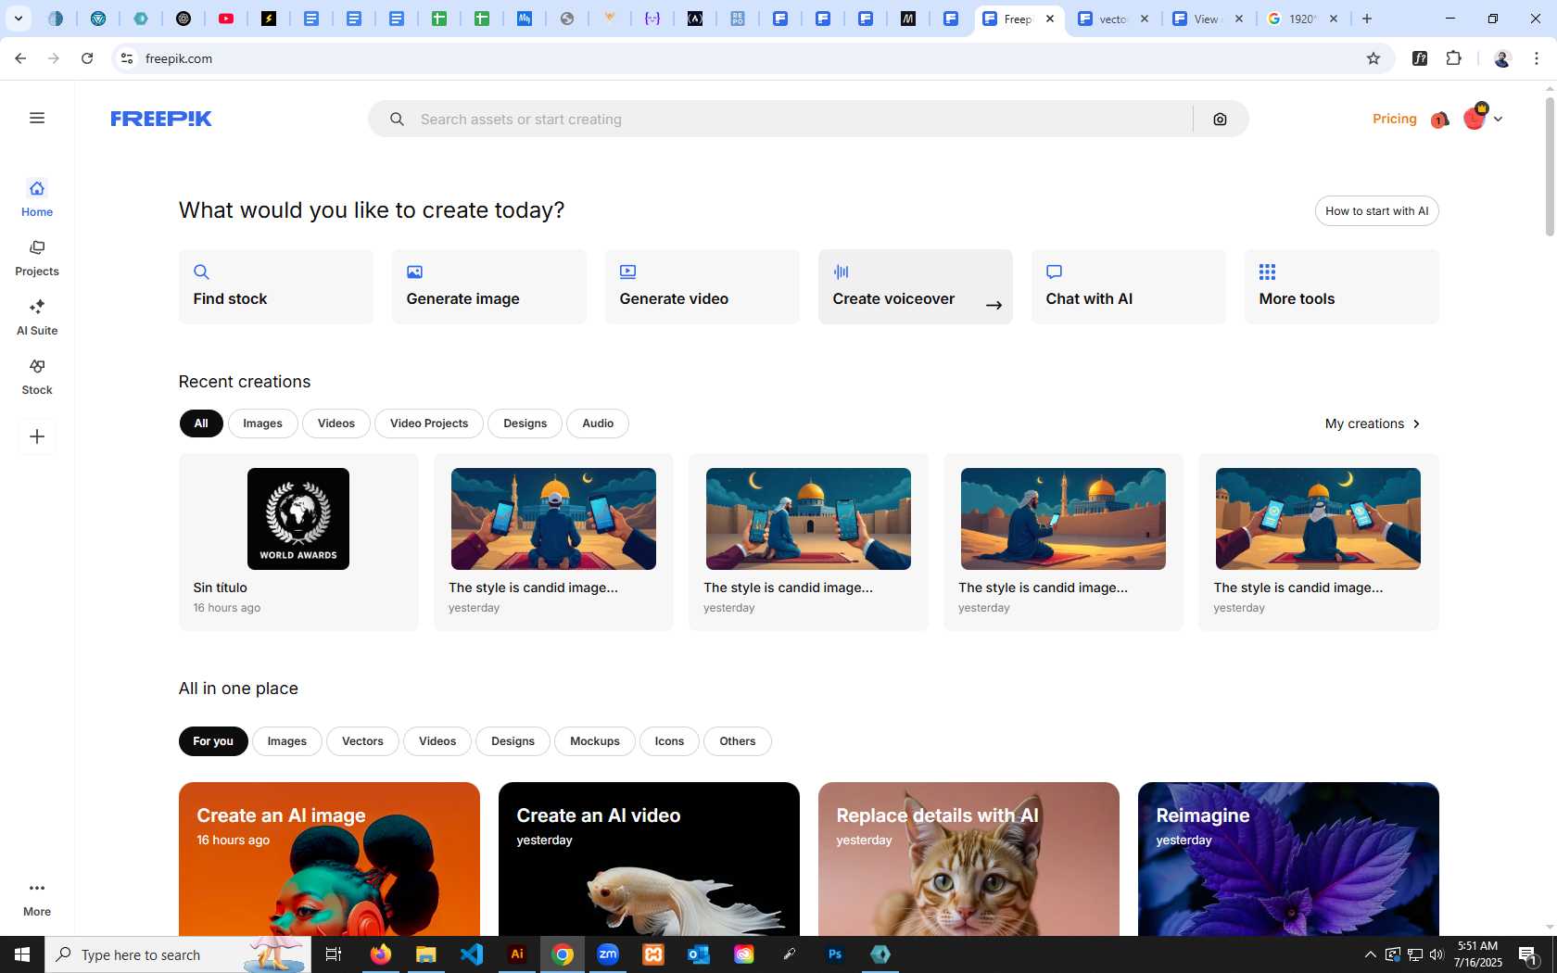Image resolution: width=1557 pixels, height=973 pixels.
Task: Open Chrome extensions puzzle icon
Action: [x=1453, y=58]
